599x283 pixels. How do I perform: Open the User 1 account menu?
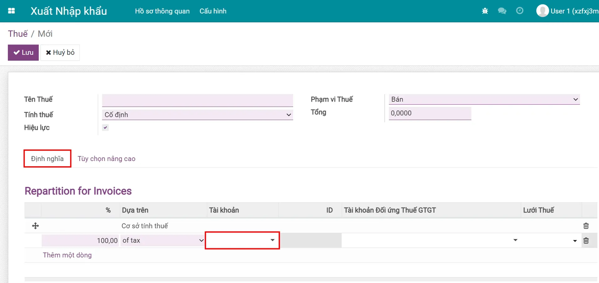click(567, 11)
